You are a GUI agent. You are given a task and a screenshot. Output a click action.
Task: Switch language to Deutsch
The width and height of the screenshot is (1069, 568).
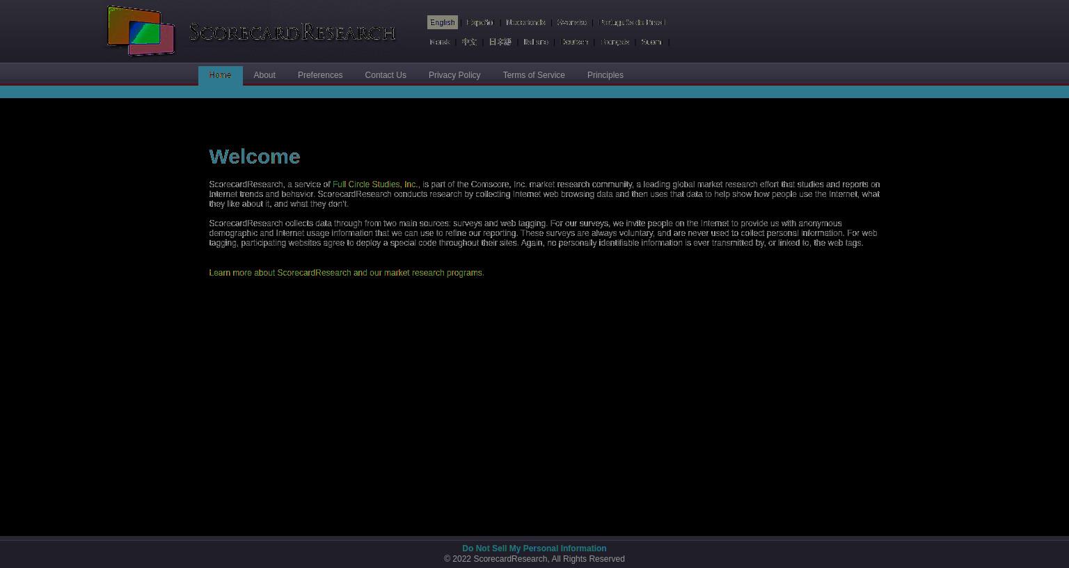click(x=575, y=42)
